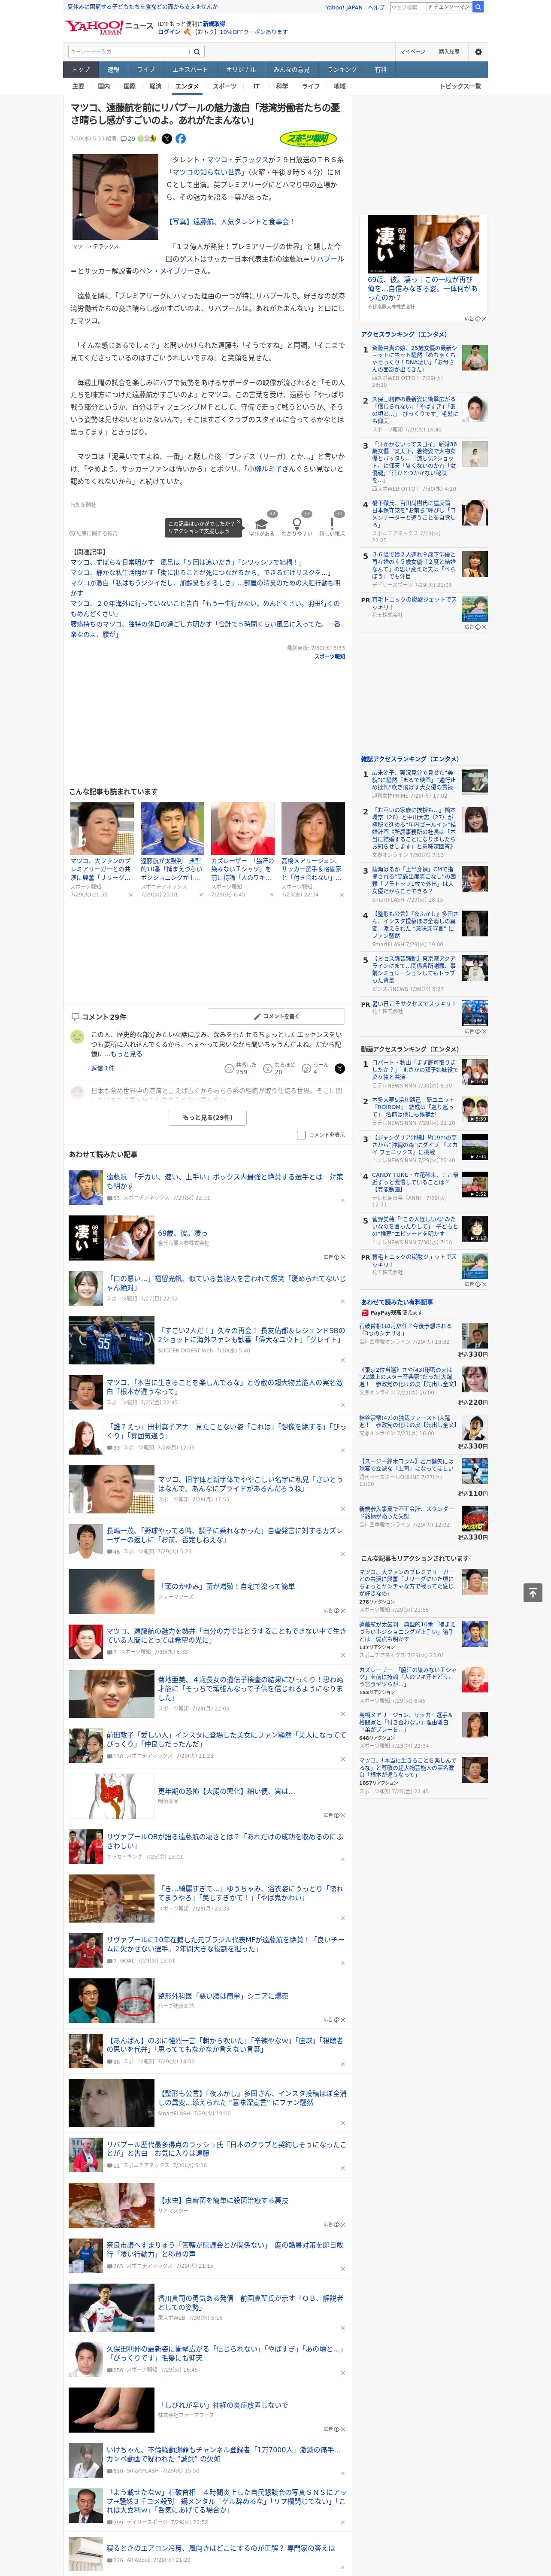Open recommended card マツコ、大ファンのプレミアリーガー
The height and width of the screenshot is (2576, 551).
[x=102, y=851]
